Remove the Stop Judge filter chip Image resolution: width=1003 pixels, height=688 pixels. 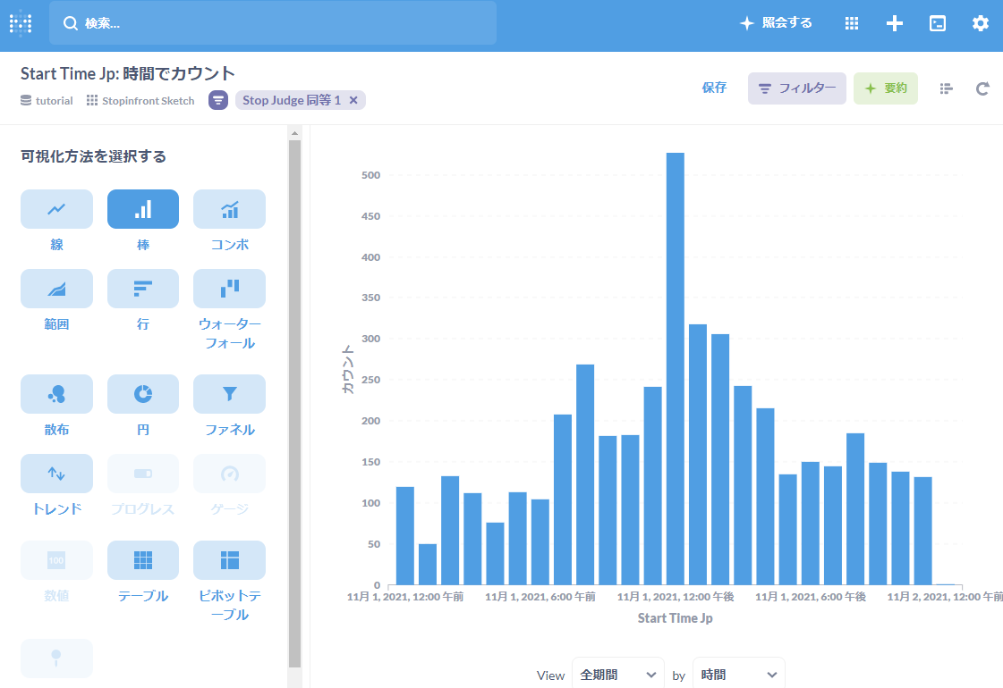pyautogui.click(x=353, y=100)
